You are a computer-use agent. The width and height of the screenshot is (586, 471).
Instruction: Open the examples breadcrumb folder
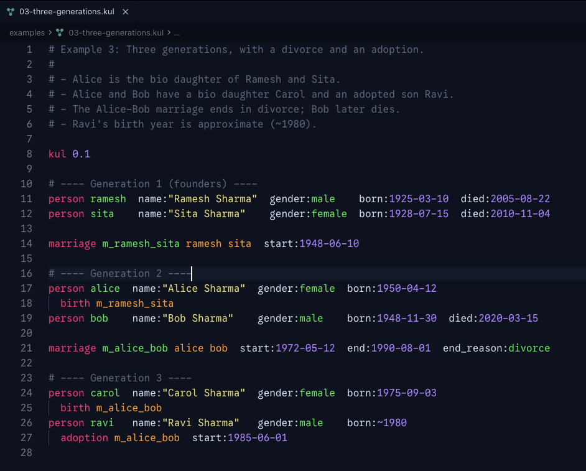click(x=27, y=33)
